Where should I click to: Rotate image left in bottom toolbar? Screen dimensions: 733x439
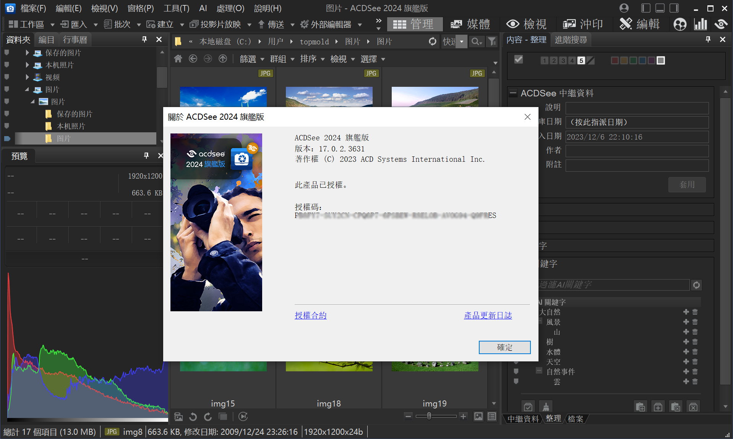click(x=193, y=416)
